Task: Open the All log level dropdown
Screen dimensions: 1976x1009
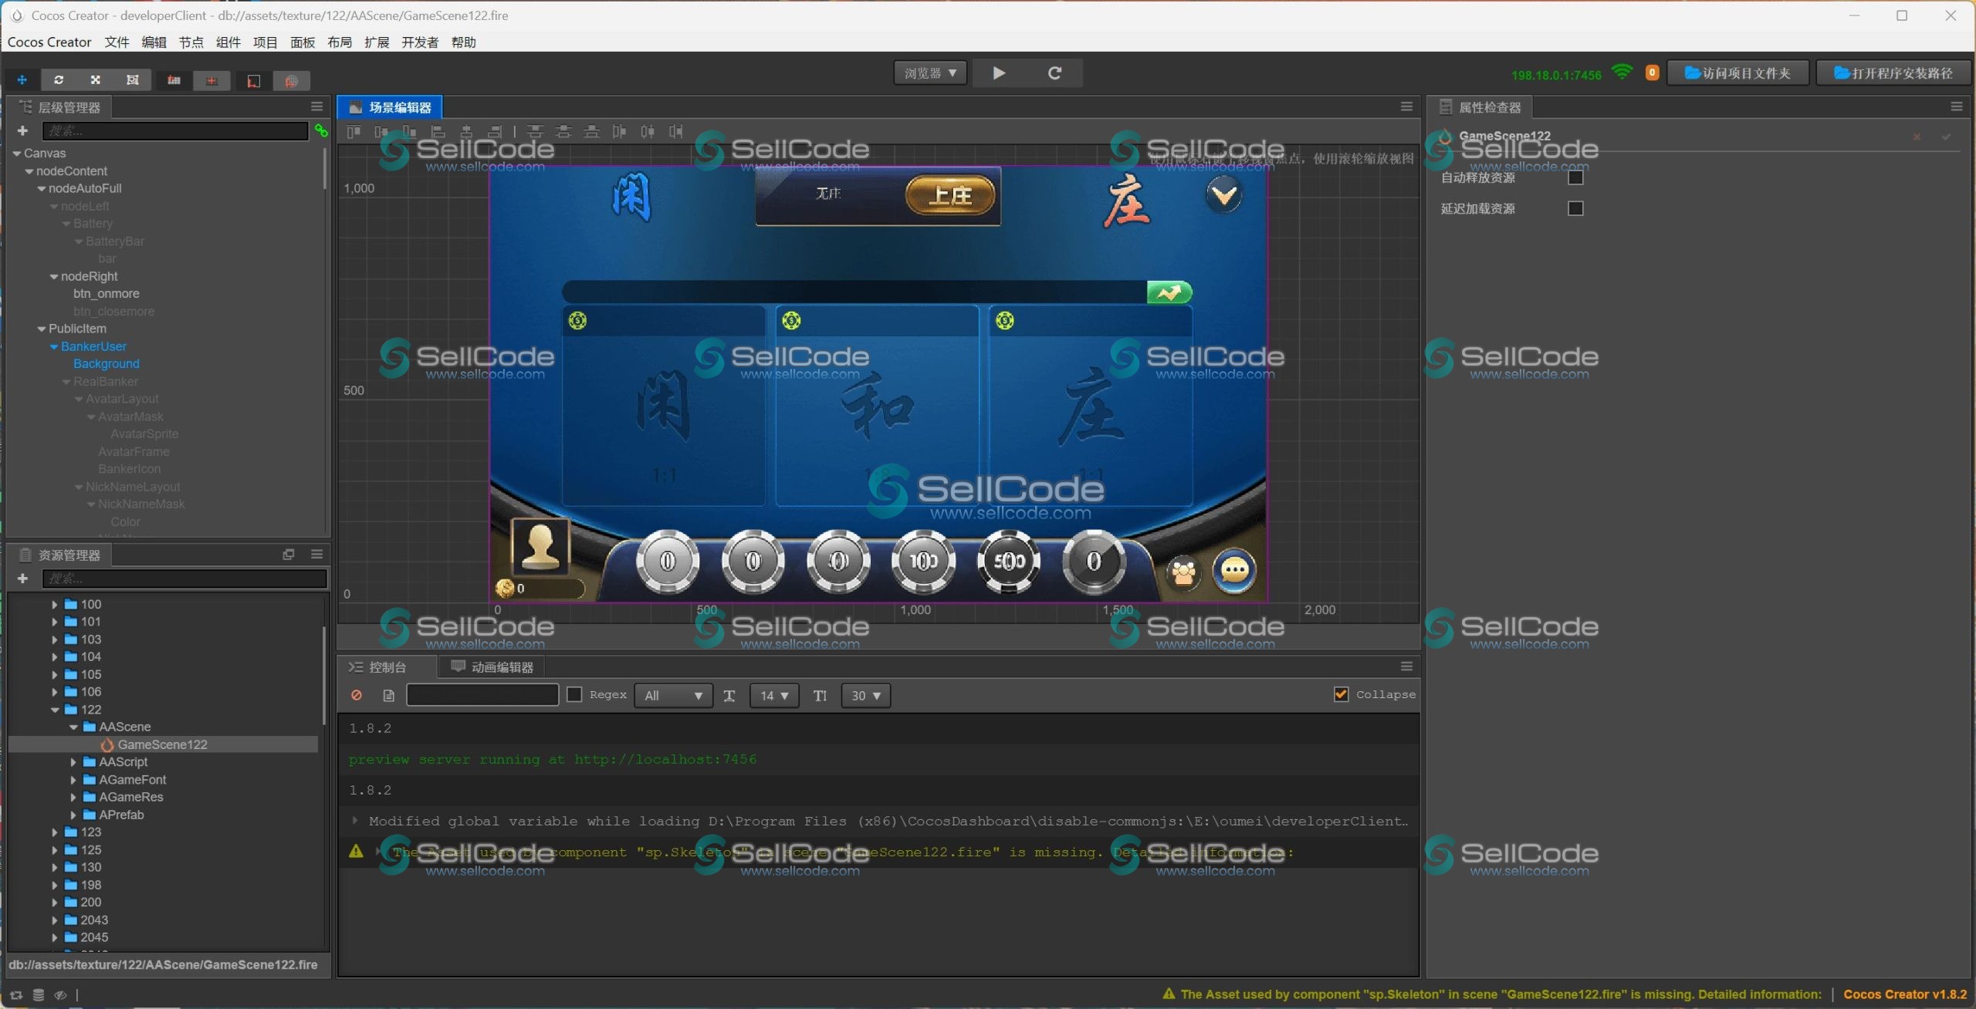Action: 673,695
